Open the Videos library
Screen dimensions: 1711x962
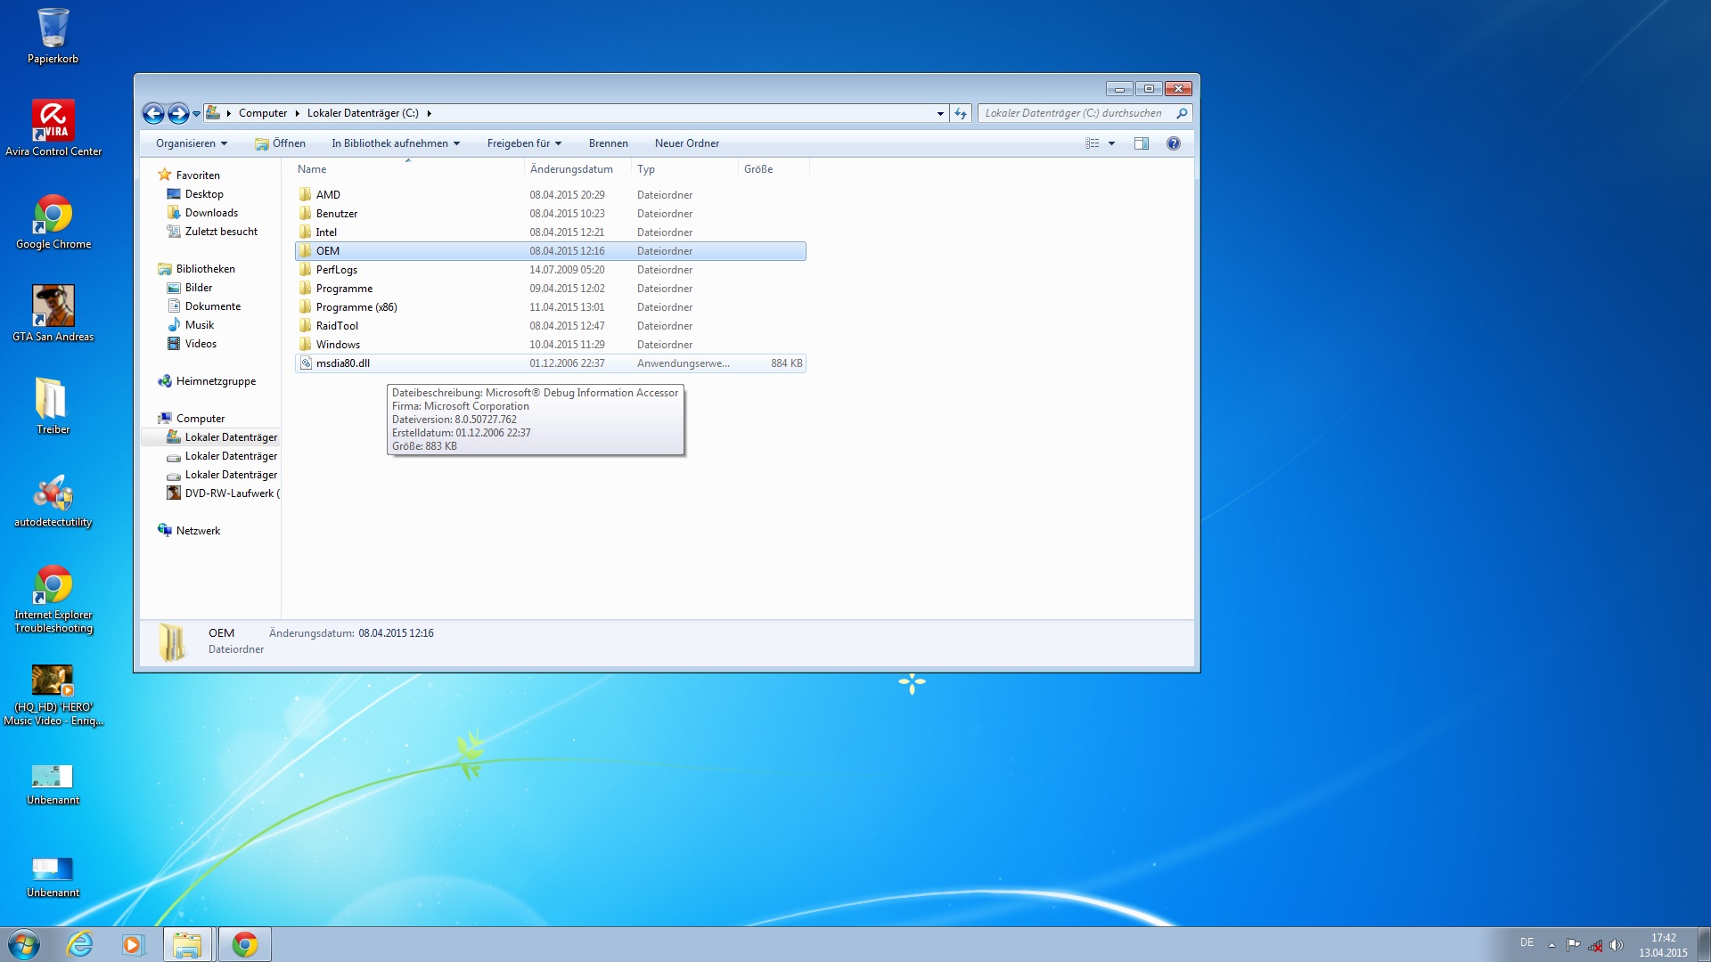click(x=201, y=344)
